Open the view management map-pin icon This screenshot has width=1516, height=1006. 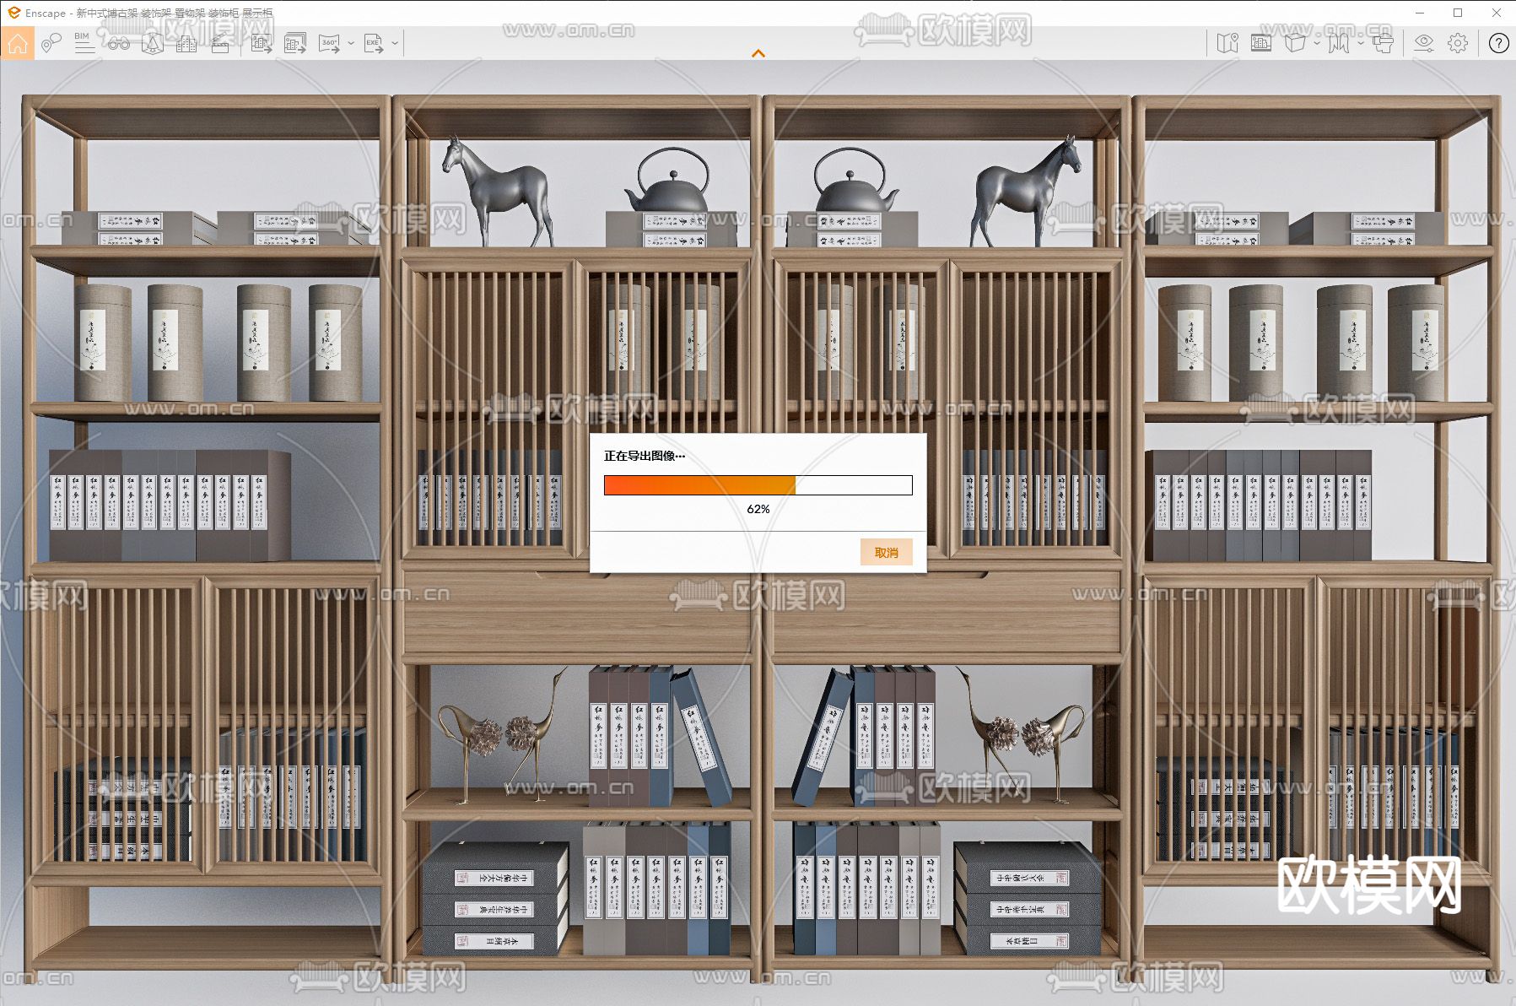[51, 43]
